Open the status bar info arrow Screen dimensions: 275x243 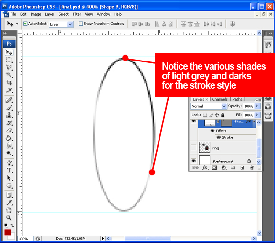pyautogui.click(x=103, y=238)
